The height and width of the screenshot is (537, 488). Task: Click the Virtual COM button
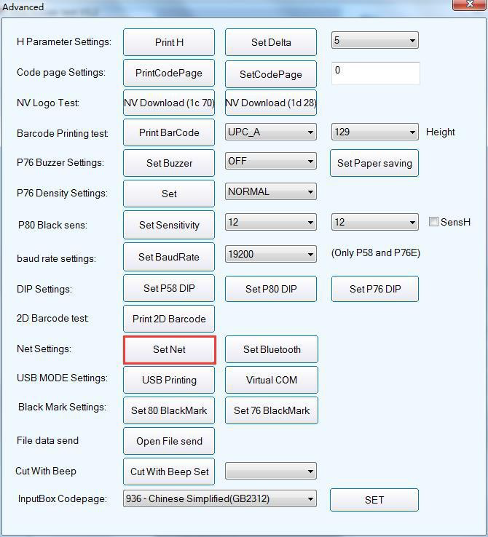pyautogui.click(x=272, y=380)
